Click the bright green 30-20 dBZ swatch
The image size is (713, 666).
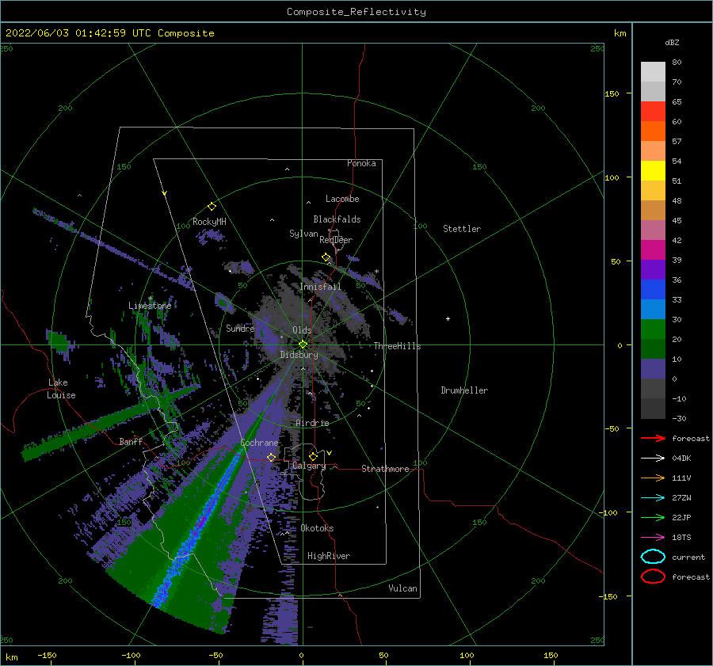point(653,329)
